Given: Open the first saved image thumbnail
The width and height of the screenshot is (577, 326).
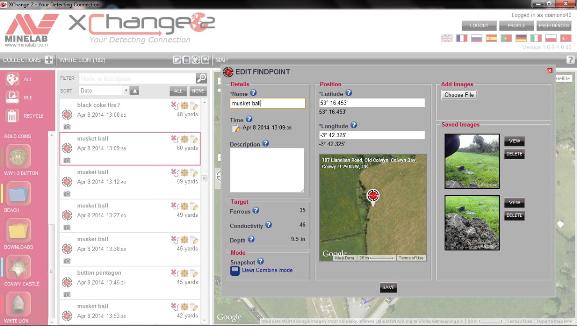Looking at the screenshot, I should coord(472,161).
